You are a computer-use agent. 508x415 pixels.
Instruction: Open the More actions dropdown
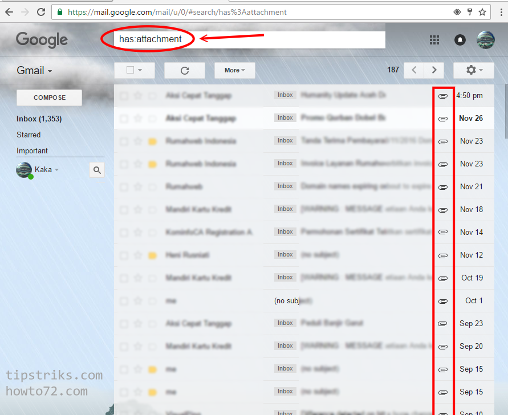(x=234, y=70)
